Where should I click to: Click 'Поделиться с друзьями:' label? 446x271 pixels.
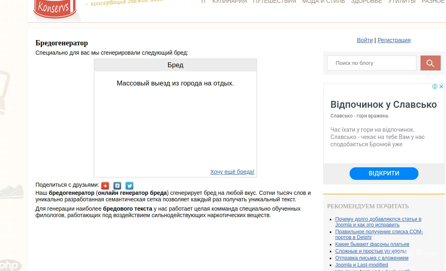67,185
